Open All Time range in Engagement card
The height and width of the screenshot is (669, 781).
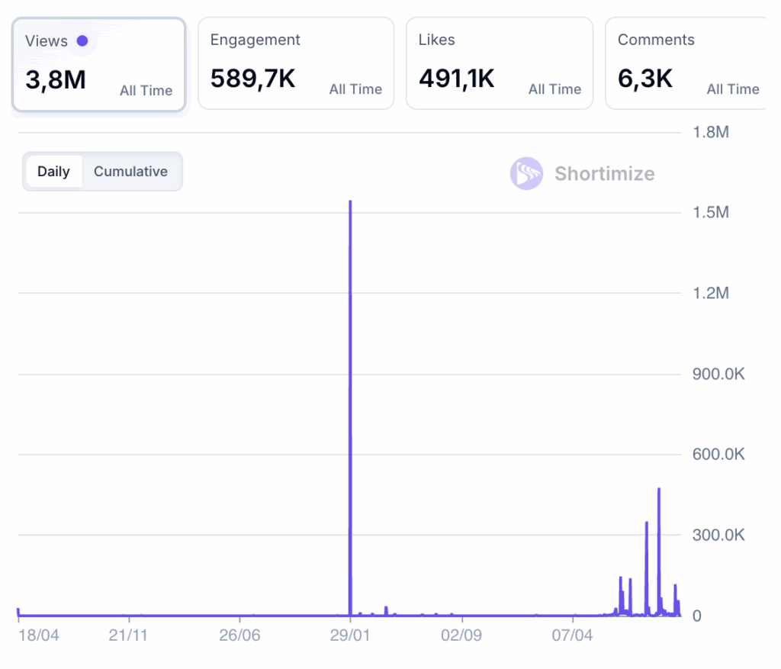coord(355,89)
